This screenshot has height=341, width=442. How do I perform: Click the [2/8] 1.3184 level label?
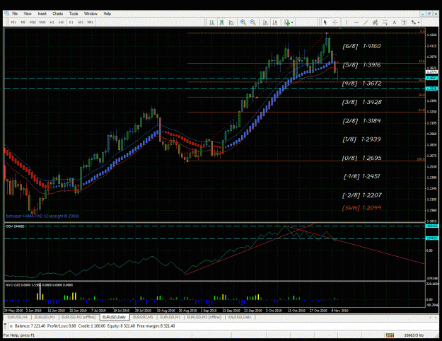click(361, 121)
